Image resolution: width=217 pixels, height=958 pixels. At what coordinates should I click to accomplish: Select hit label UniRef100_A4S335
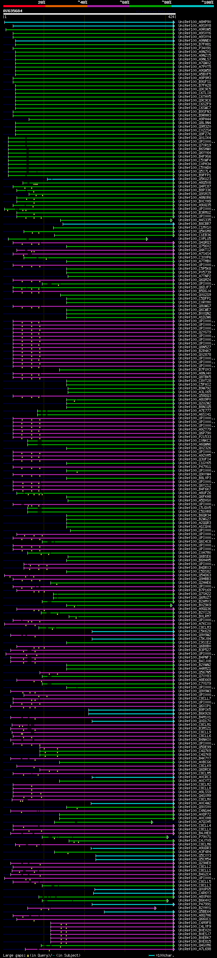(x=194, y=220)
